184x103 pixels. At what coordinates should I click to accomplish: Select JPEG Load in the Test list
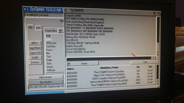pyautogui.click(x=51, y=43)
